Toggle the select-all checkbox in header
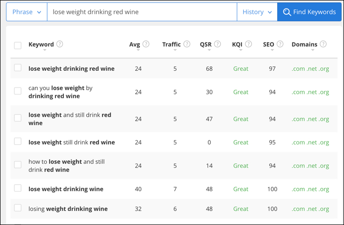 [18, 46]
